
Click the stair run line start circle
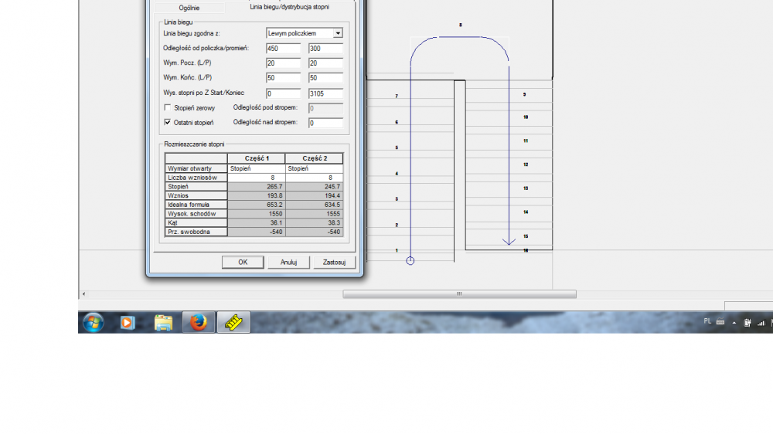410,261
